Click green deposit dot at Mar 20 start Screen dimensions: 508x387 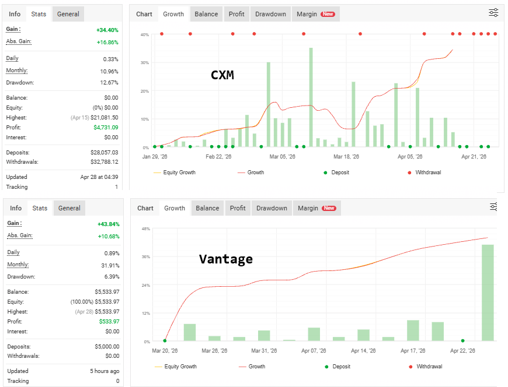pyautogui.click(x=165, y=341)
